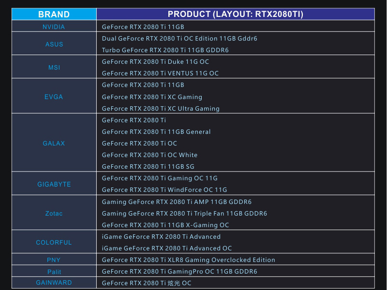
Task: Click the WindForce OC 11G product
Action: coord(164,190)
